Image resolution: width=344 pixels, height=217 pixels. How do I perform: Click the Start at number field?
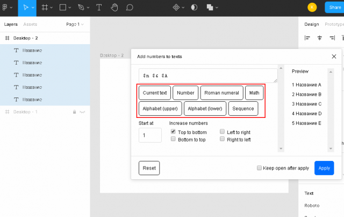click(150, 135)
